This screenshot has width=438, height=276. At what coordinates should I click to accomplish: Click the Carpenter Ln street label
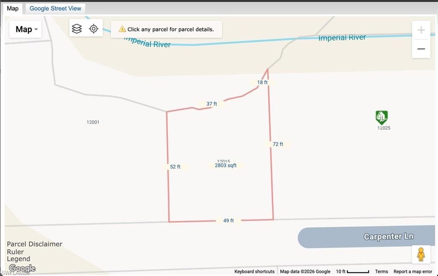388,237
